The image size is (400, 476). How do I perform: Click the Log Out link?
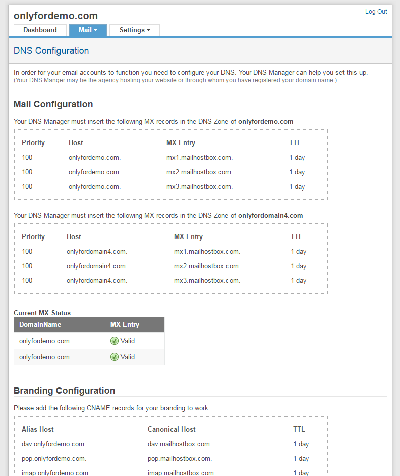click(376, 12)
